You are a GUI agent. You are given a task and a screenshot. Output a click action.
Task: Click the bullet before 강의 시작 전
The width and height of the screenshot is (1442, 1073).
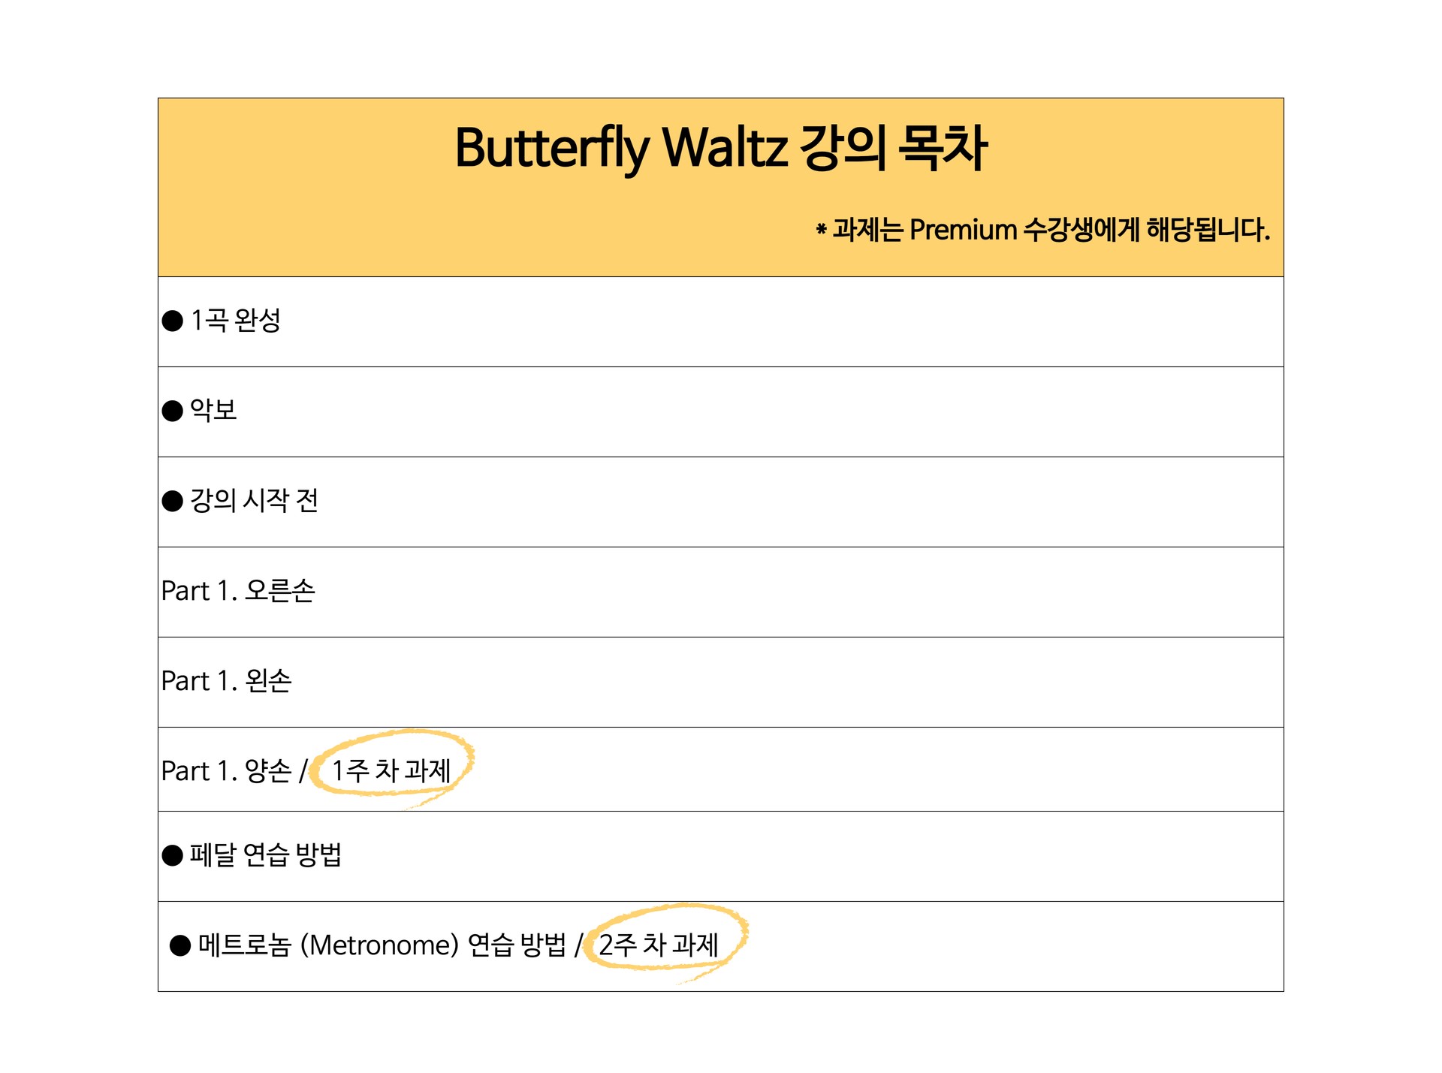[x=173, y=502]
